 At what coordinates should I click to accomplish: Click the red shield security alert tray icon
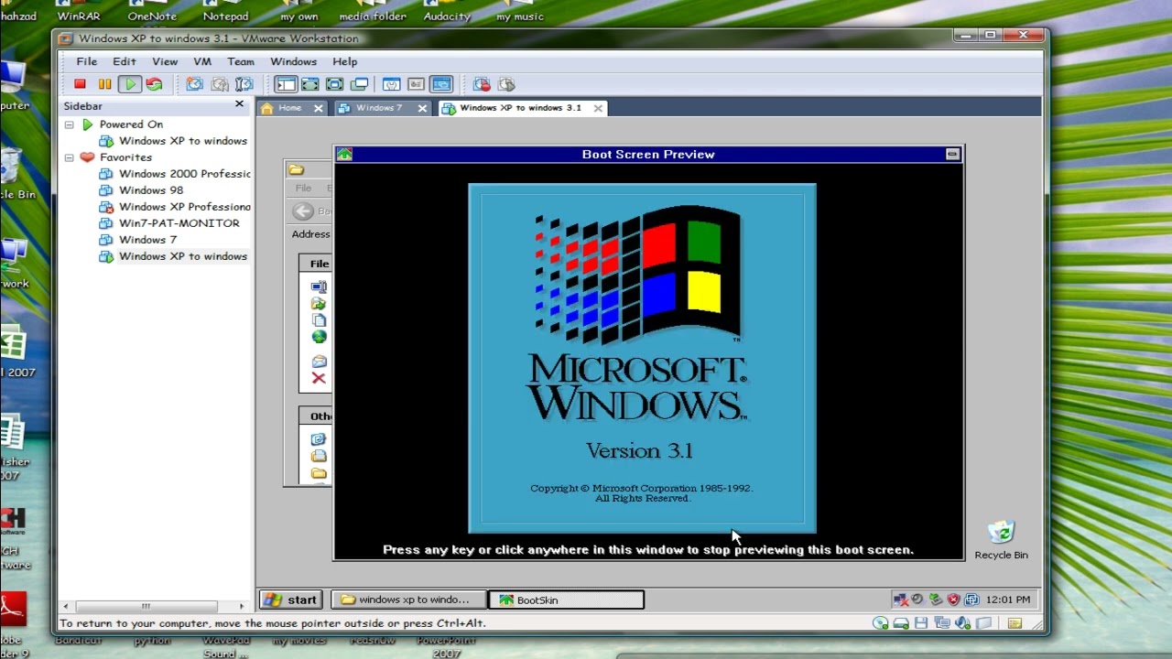953,600
